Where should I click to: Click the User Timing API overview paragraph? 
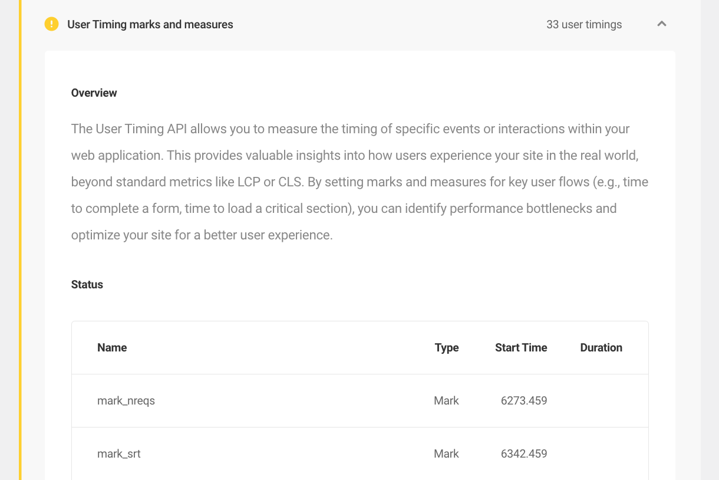point(359,182)
